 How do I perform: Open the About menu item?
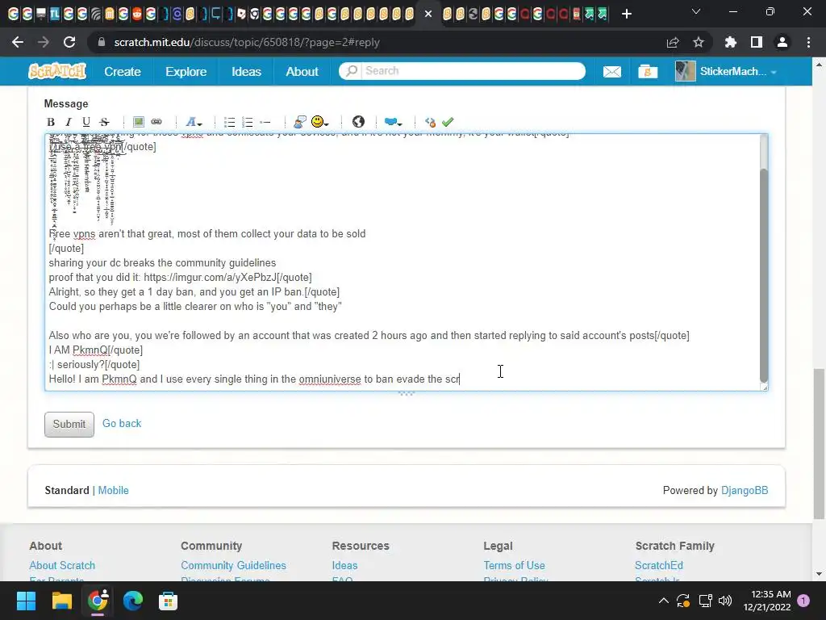click(x=302, y=72)
